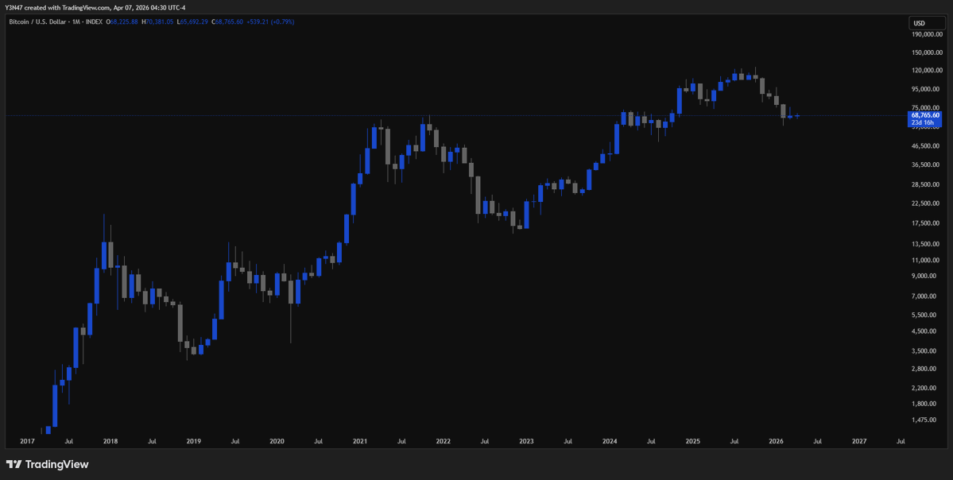Viewport: 953px width, 480px height.
Task: Click the 95,000.00 price axis label
Action: [x=927, y=89]
